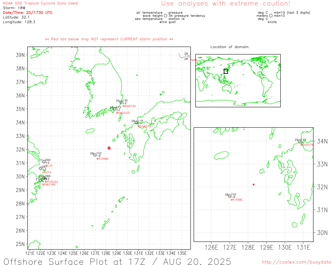Image resolution: width=331 pixels, height=265 pixels.
Task: Click the station-model legend circle beside 'wave height'
Action: (x=165, y=16)
